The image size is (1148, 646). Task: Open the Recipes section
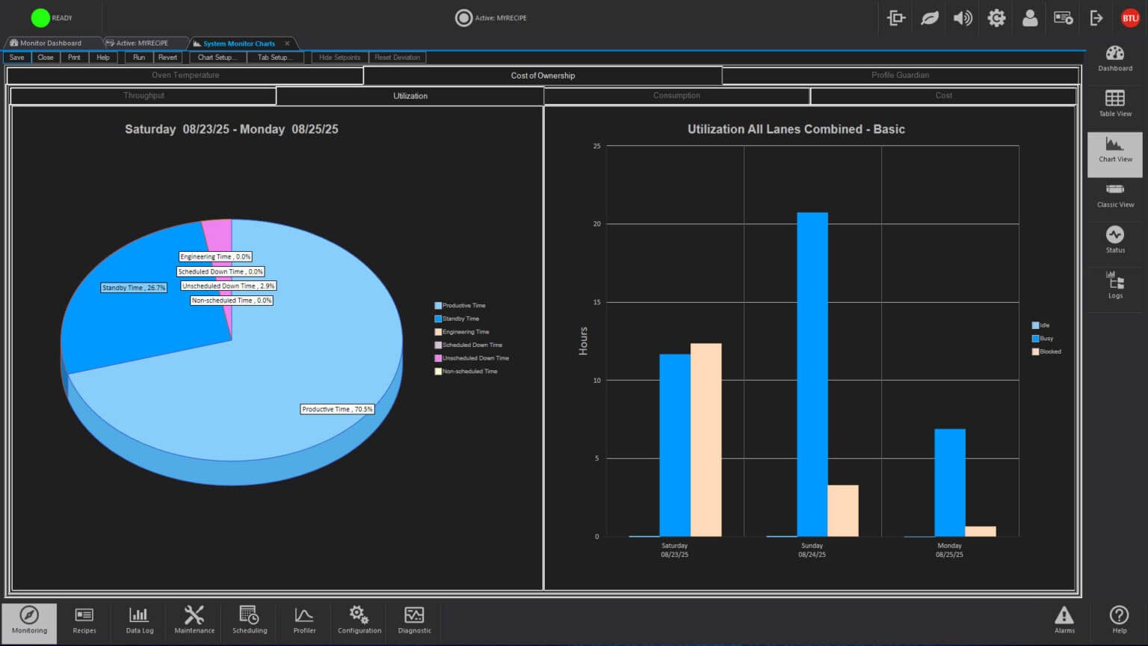(84, 620)
